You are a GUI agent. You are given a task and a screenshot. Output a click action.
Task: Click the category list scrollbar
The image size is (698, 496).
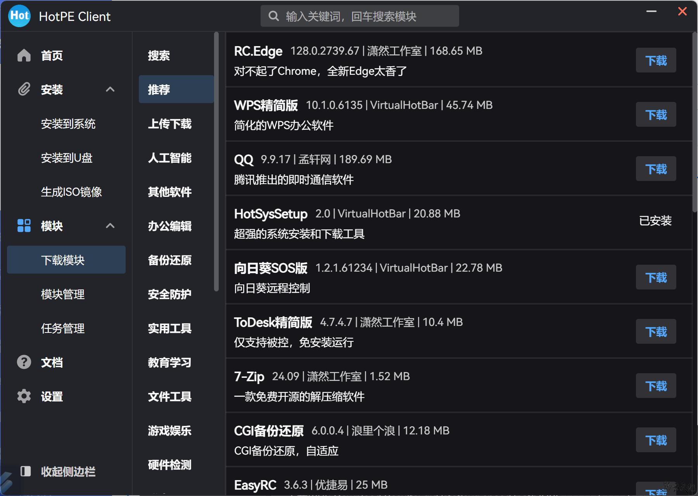click(x=216, y=162)
